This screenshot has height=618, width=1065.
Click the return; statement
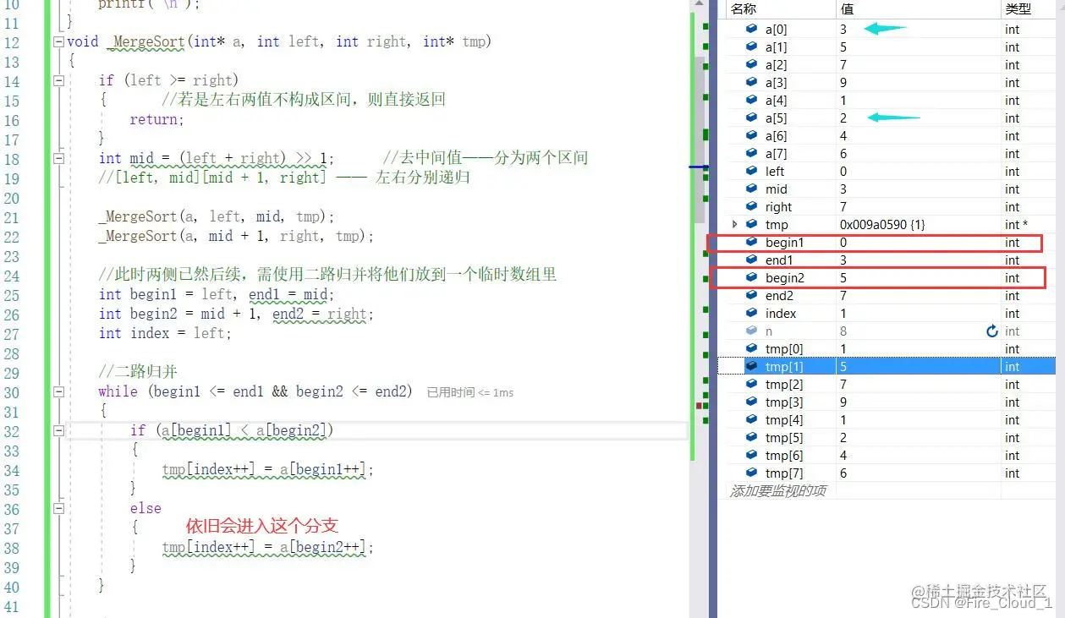156,119
